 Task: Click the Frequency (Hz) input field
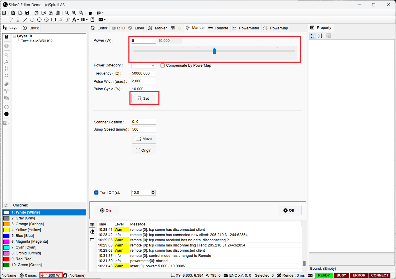(x=143, y=73)
